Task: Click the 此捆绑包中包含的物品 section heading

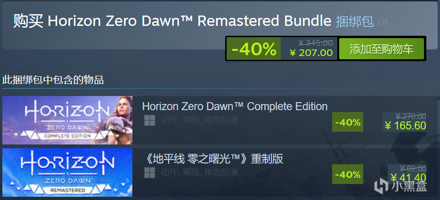Action: click(53, 80)
